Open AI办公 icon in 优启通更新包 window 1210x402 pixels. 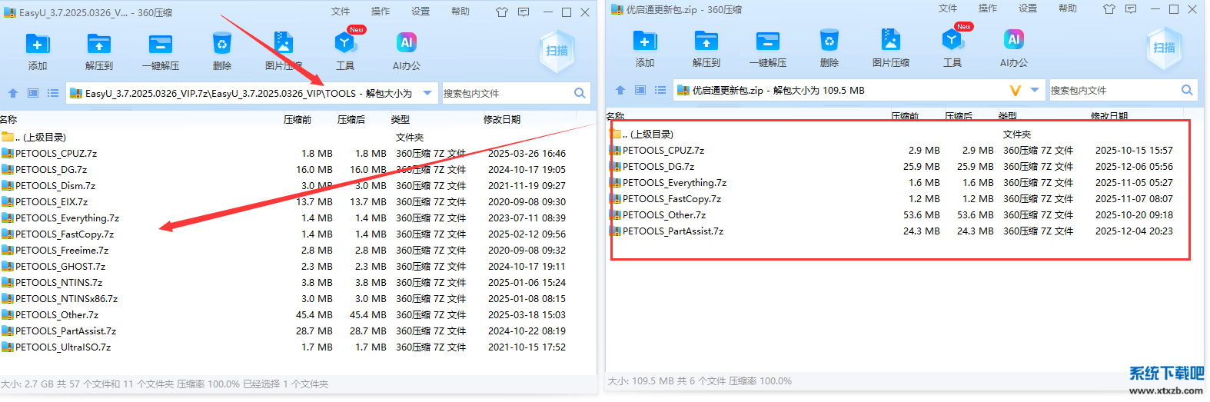[x=1014, y=39]
